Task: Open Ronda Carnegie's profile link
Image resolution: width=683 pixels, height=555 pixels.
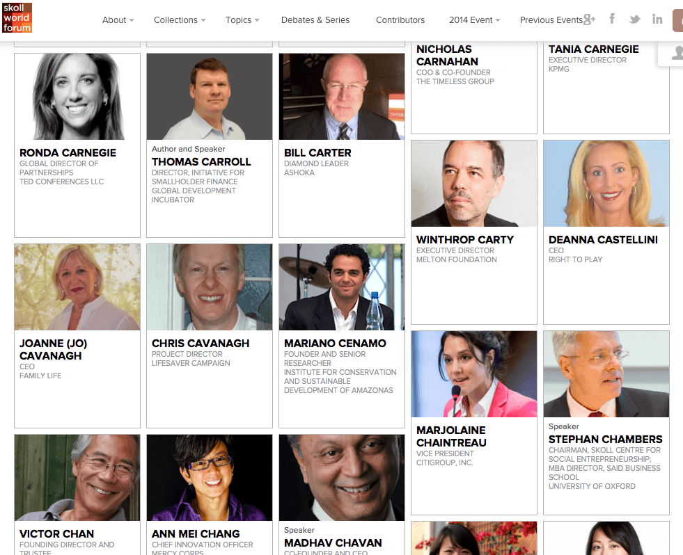Action: coord(68,153)
